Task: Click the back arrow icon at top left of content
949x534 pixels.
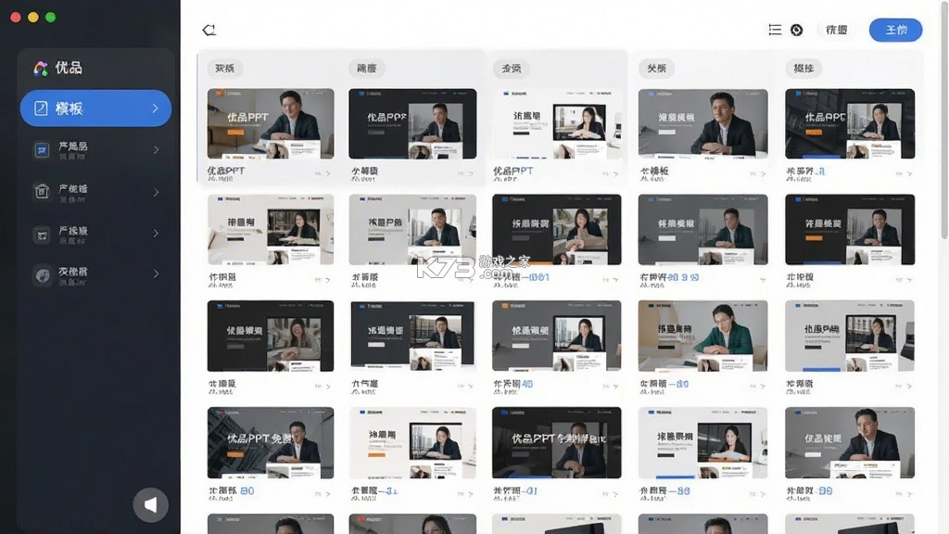Action: 209,30
